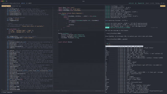Click the 'git a' command prompt line
Image resolution: width=167 pixels, height=94 pixels.
108,44
